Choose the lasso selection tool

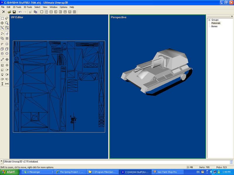point(7,18)
